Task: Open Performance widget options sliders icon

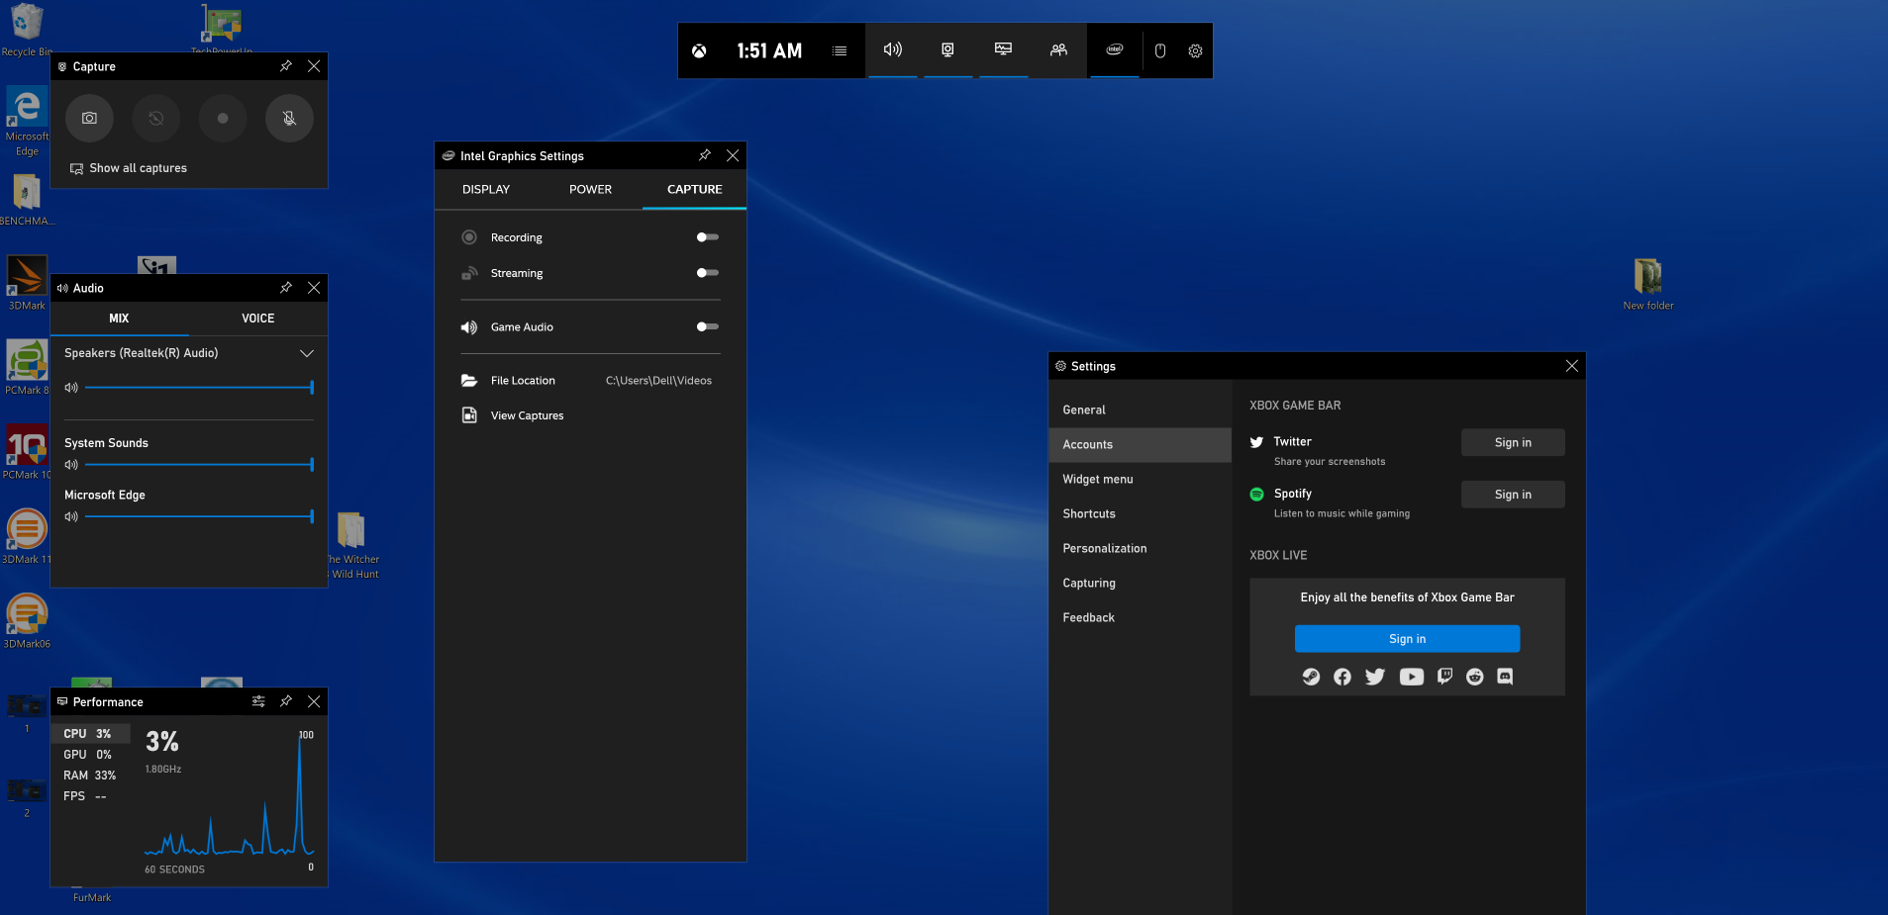Action: pyautogui.click(x=258, y=701)
